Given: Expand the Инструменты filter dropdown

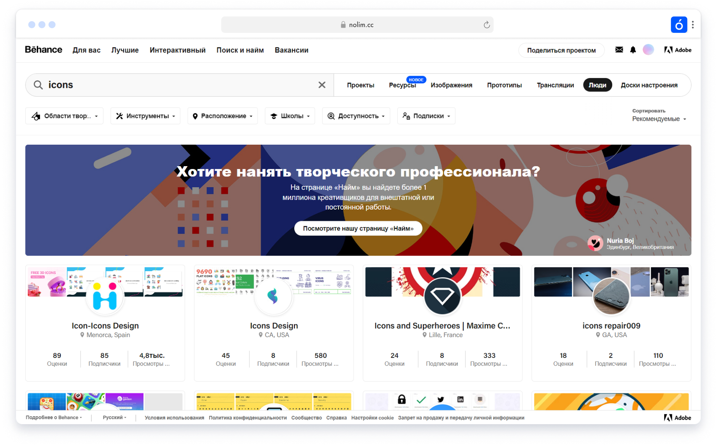Looking at the screenshot, I should 145,116.
